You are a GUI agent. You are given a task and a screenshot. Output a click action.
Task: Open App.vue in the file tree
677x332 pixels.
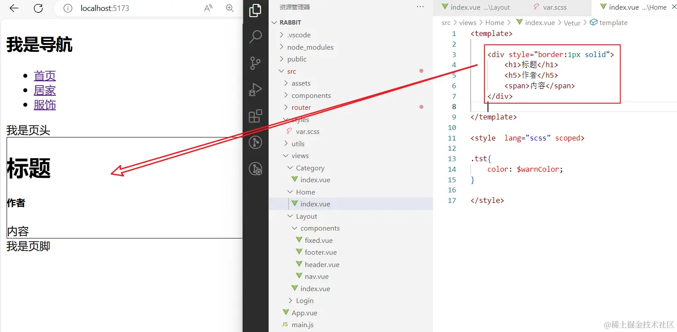click(304, 313)
